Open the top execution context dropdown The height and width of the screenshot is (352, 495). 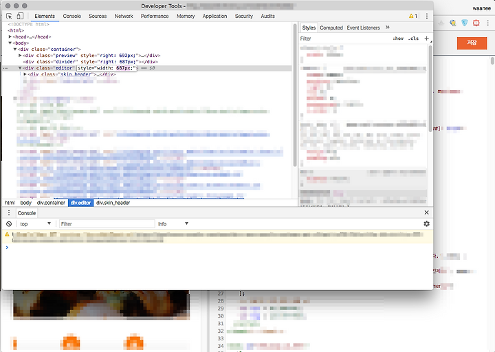[35, 224]
